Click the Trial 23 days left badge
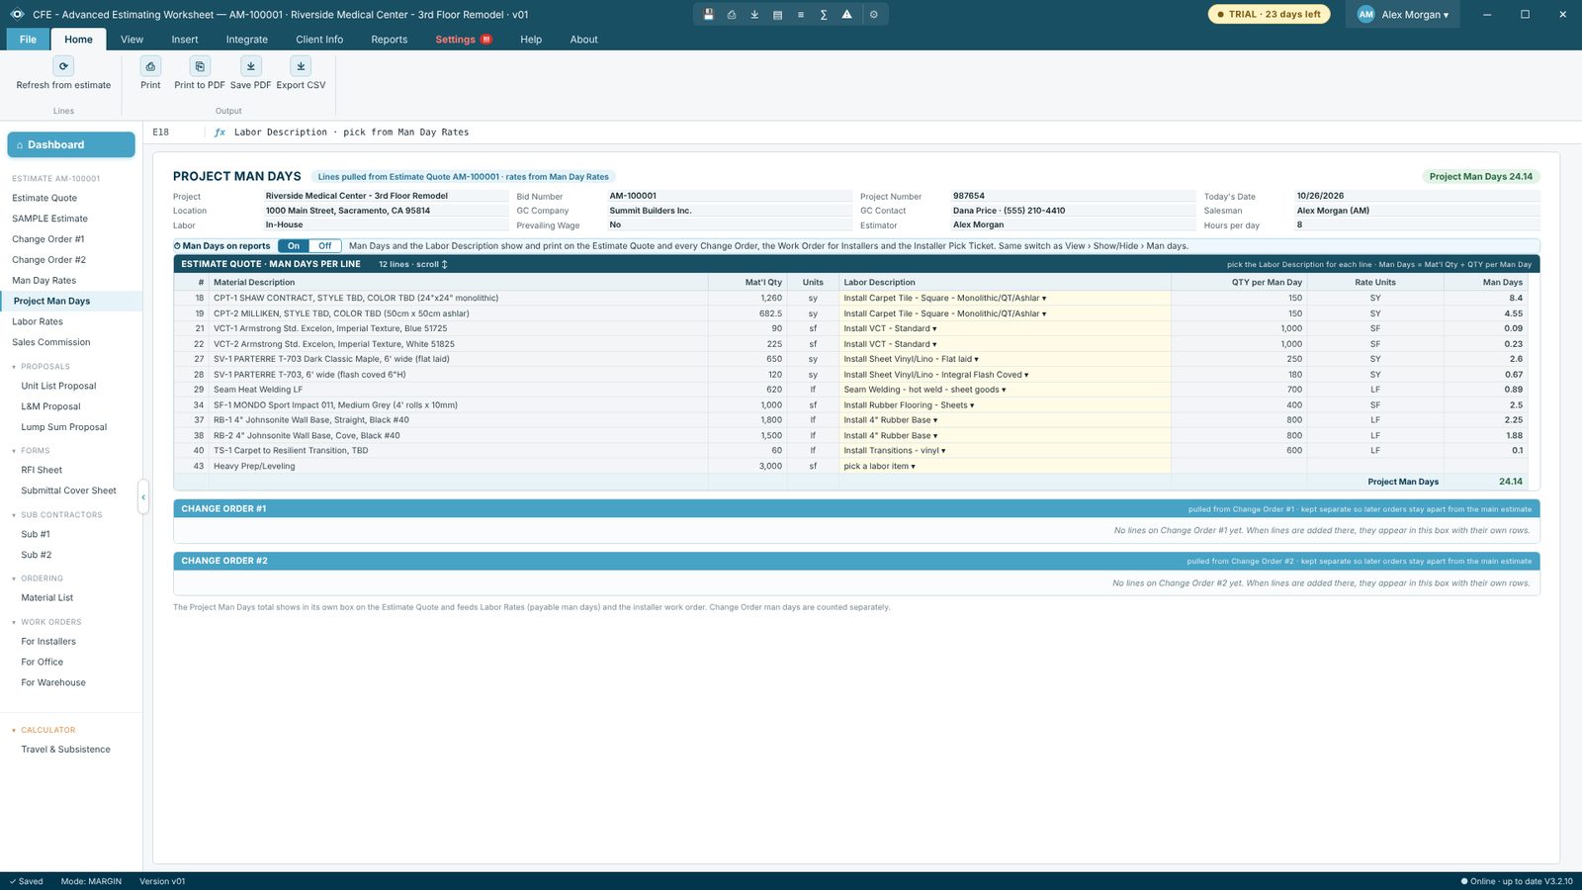1582x890 pixels. click(x=1269, y=15)
